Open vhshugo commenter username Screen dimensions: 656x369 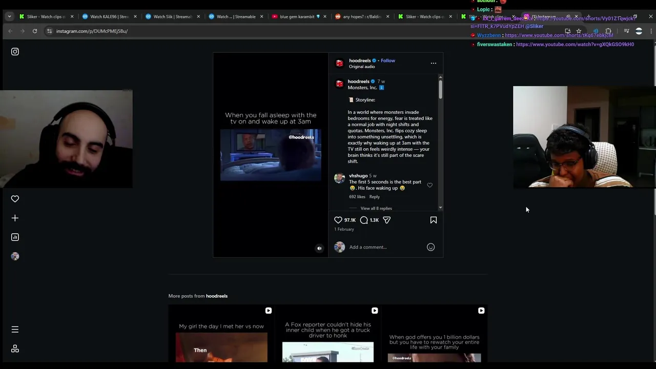coord(358,176)
